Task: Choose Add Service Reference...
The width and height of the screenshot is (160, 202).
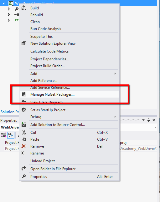Action: click(x=69, y=88)
